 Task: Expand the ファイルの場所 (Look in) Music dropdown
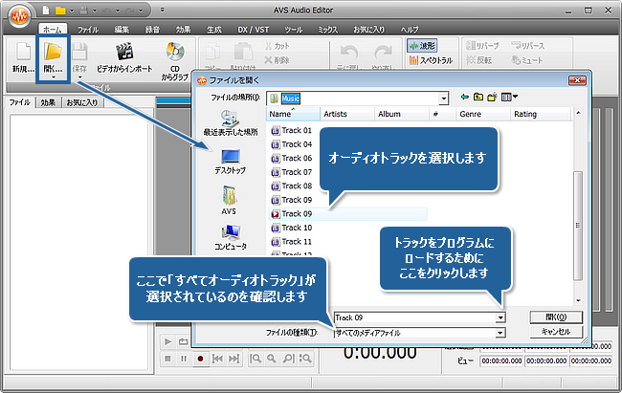coord(444,98)
